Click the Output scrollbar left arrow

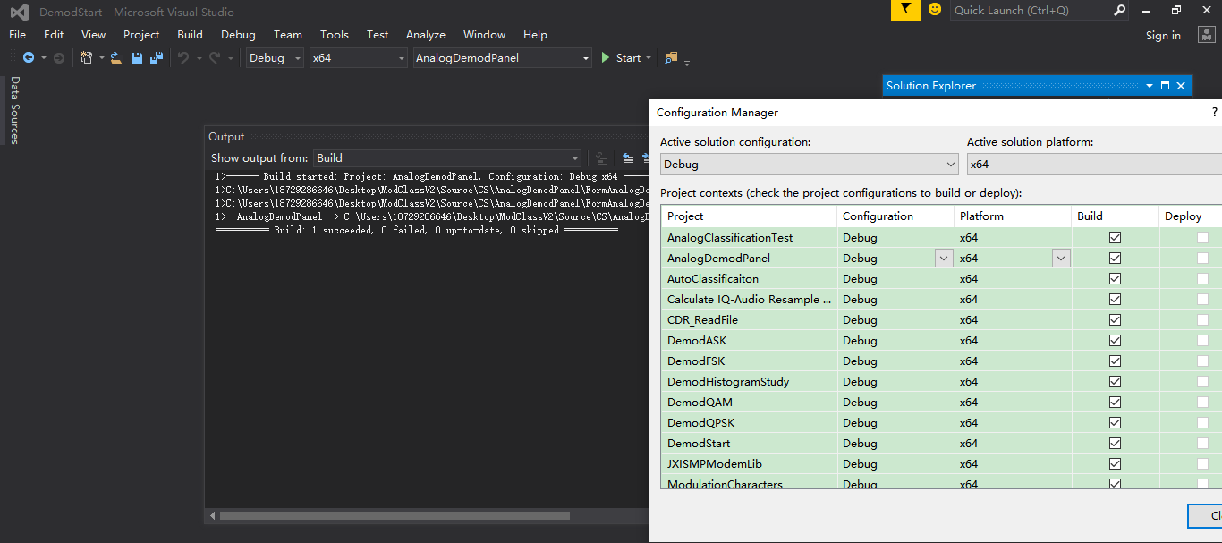(212, 516)
